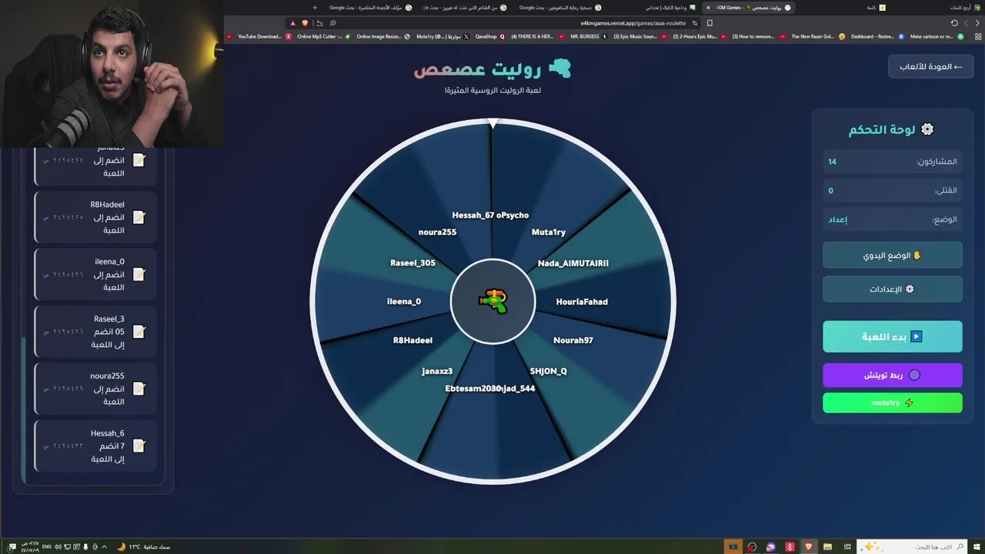Open the taskbar clock and date
The height and width of the screenshot is (554, 985).
click(x=28, y=547)
